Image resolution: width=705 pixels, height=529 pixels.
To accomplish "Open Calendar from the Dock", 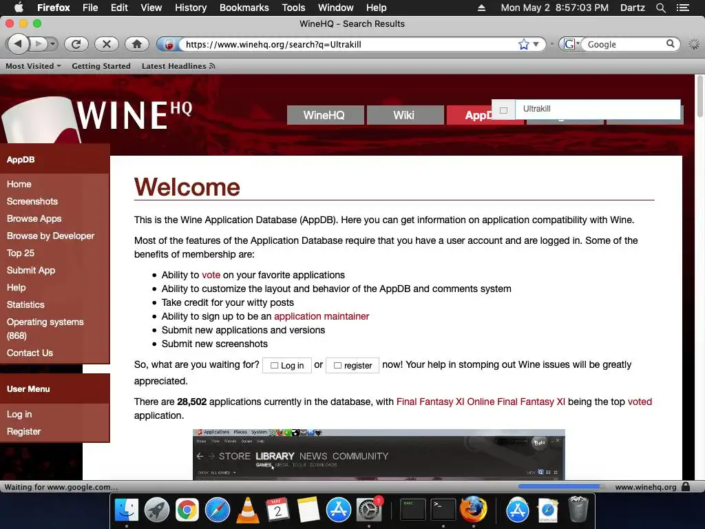I will pyautogui.click(x=277, y=510).
